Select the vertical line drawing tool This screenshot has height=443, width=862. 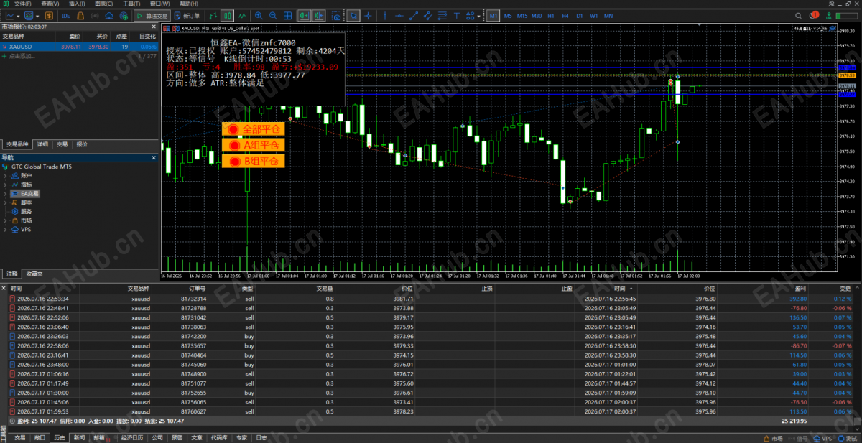[x=385, y=15]
